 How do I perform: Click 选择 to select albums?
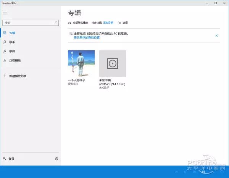125,23
